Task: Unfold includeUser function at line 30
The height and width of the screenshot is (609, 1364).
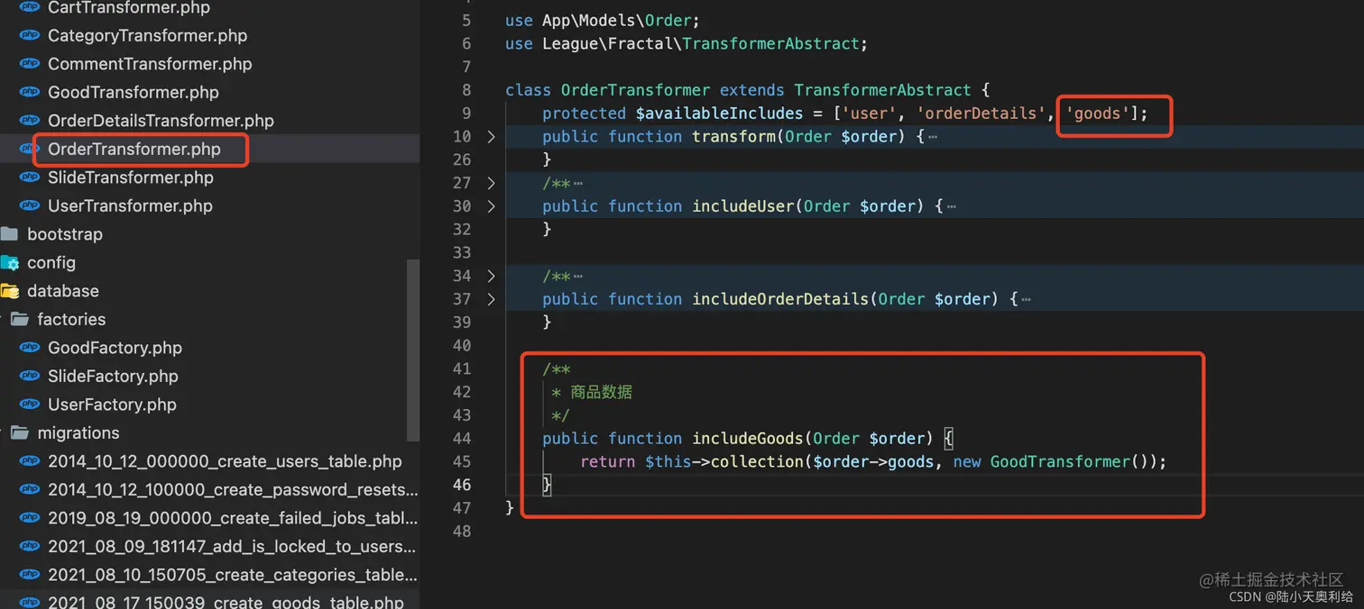Action: click(491, 206)
